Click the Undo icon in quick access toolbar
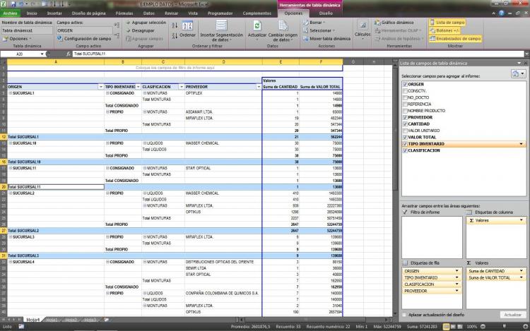 (x=22, y=4)
